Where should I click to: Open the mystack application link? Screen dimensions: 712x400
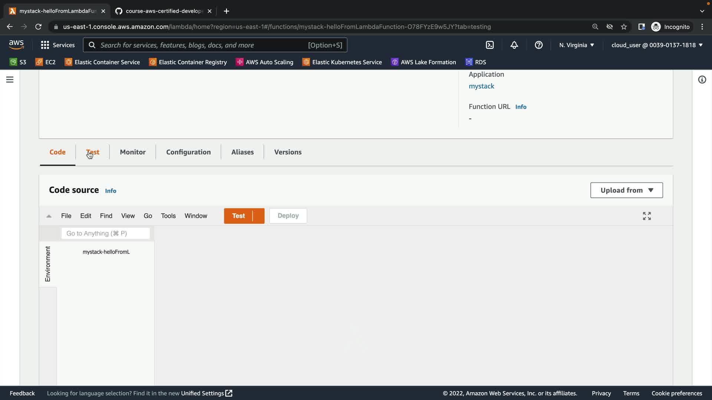tap(481, 86)
